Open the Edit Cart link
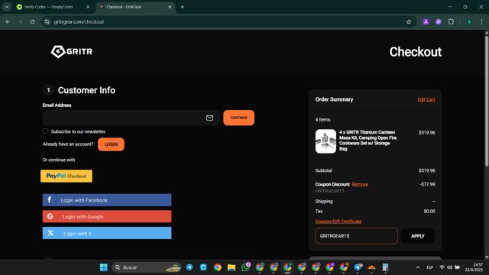Image resolution: width=489 pixels, height=275 pixels. coord(426,99)
